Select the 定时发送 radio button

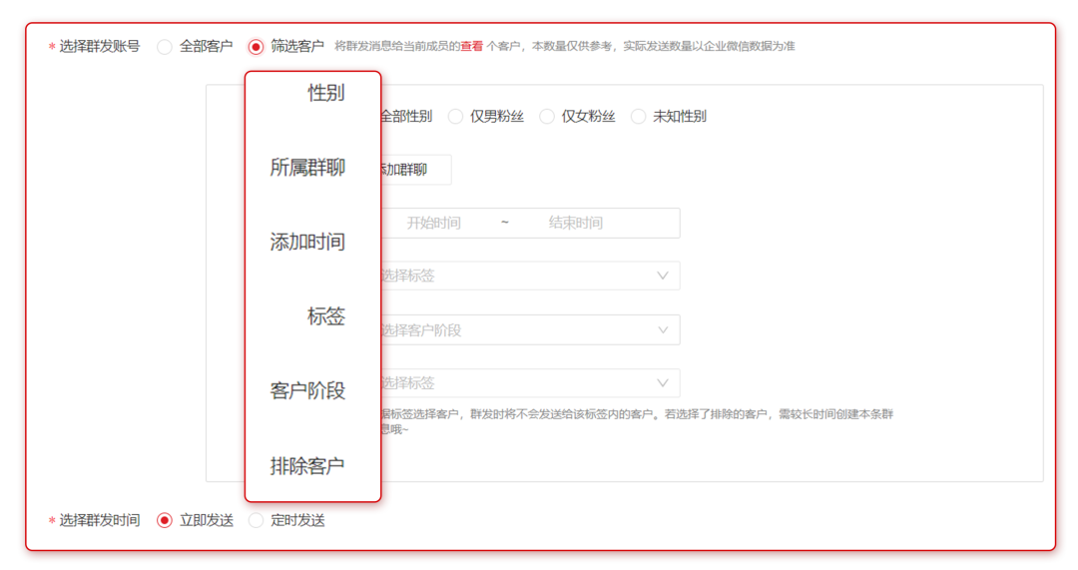click(257, 520)
